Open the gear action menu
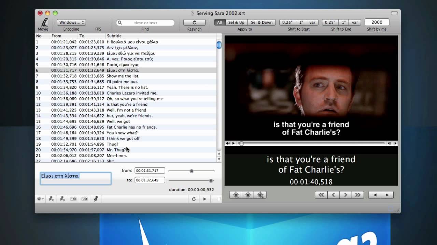437x245 pixels. point(40,199)
